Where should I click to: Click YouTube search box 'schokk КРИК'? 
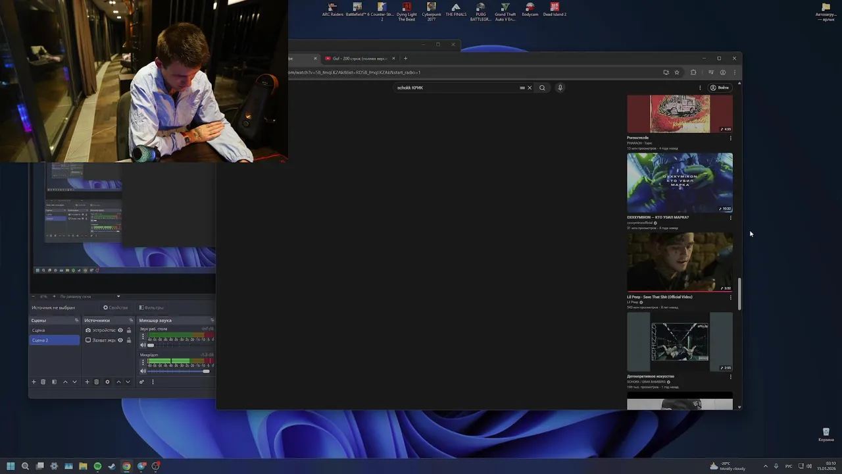coord(455,88)
